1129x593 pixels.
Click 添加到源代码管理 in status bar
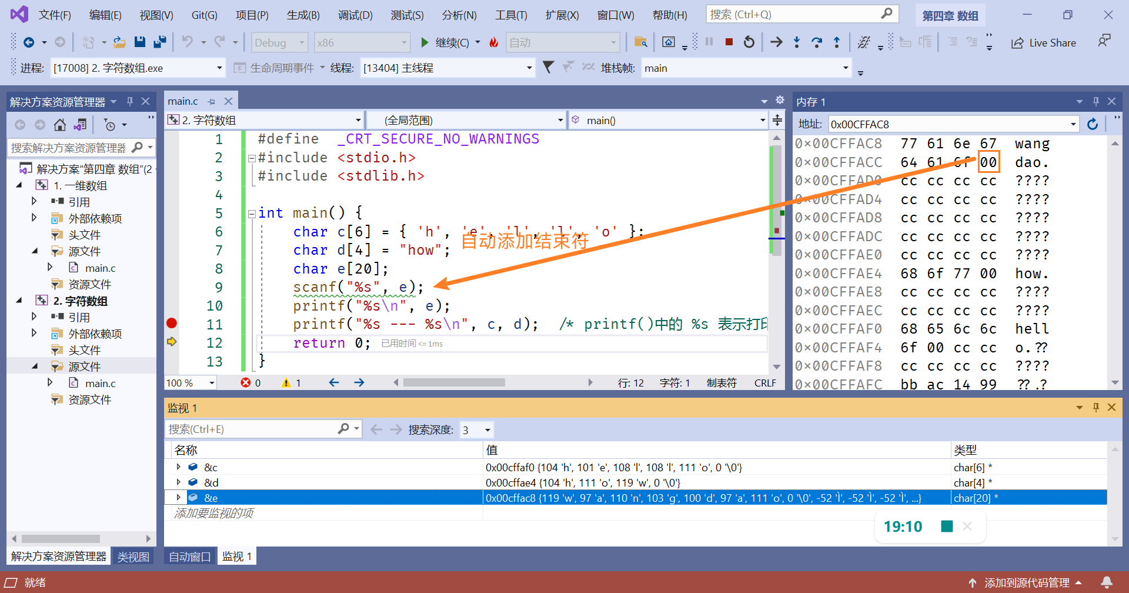click(x=1026, y=582)
